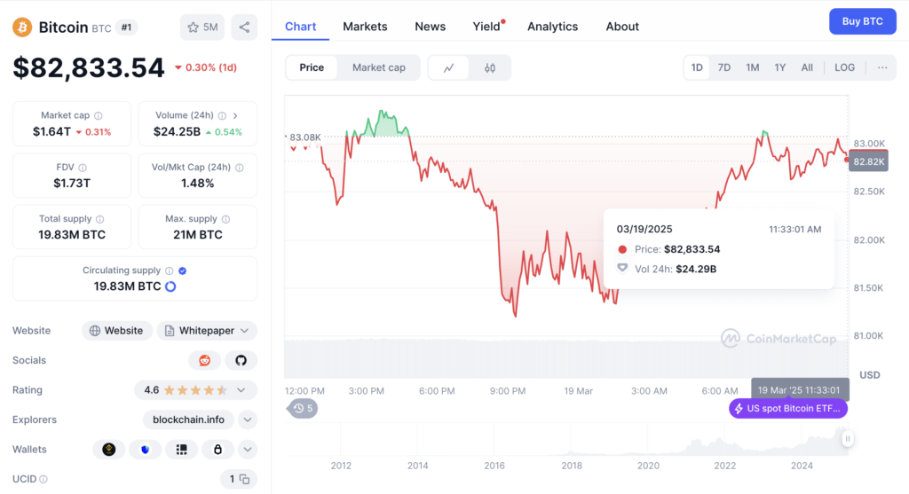Toggle LOG scale on chart
909x494 pixels.
point(845,67)
